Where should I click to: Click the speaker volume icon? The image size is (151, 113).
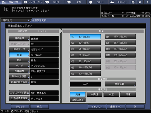pos(140,2)
